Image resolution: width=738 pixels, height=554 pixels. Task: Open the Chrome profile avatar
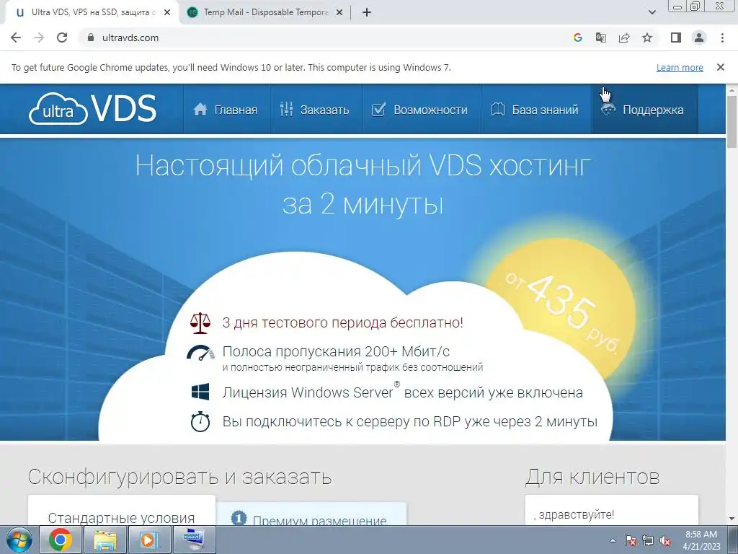(x=699, y=38)
